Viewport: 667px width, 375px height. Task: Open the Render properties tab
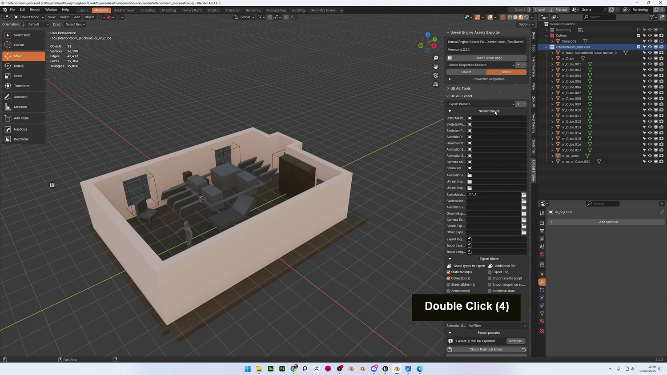pyautogui.click(x=542, y=223)
